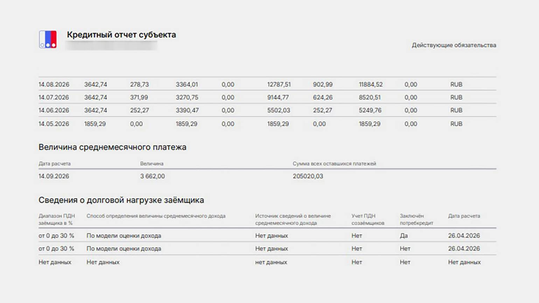Click the "Величина" column header
539x303 pixels.
tap(152, 163)
